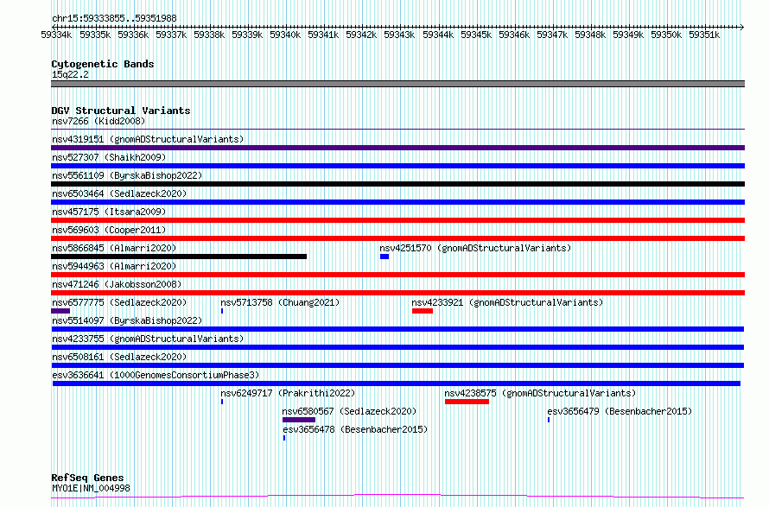
Task: Click the short purple nsv6577775 bar
Action: [x=60, y=311]
